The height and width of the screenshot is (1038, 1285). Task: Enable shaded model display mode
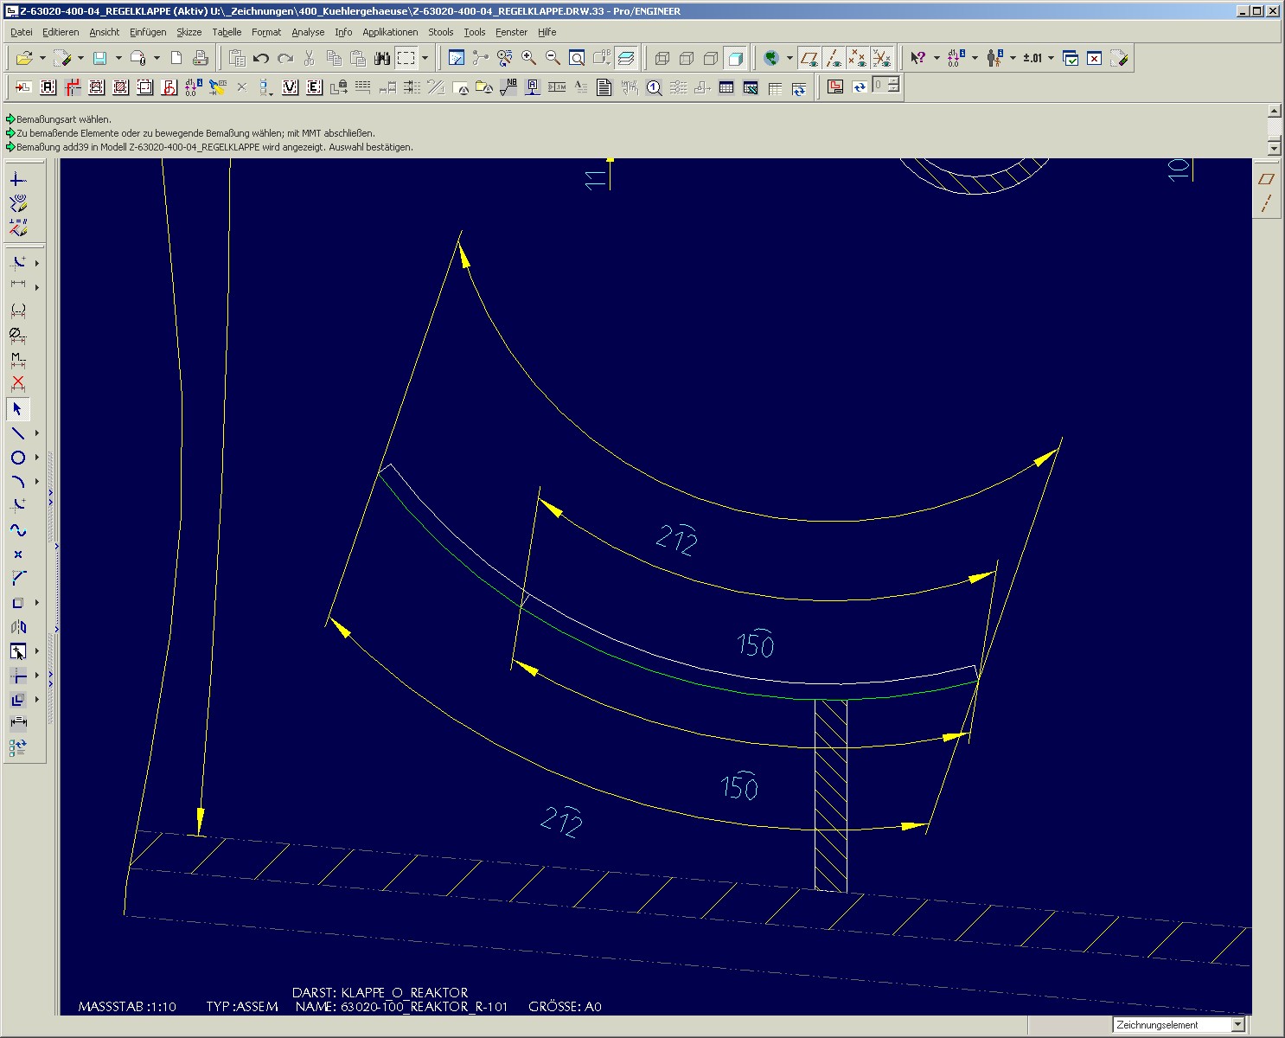point(736,58)
